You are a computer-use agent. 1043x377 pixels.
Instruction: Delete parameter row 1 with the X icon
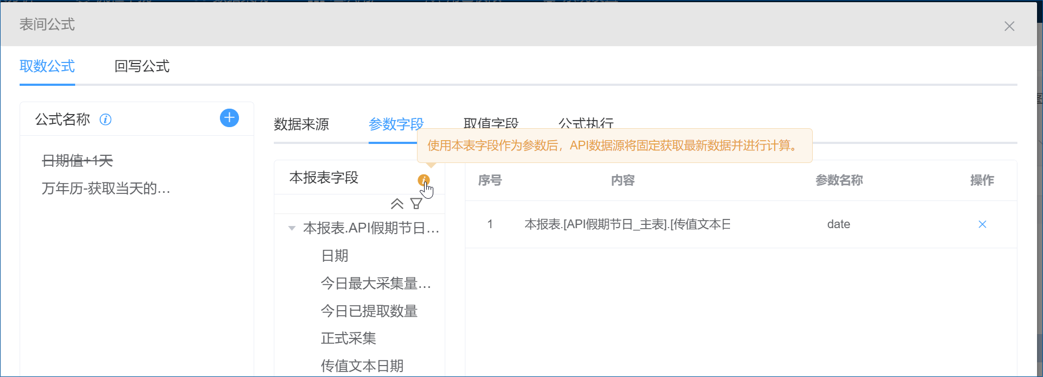(983, 224)
